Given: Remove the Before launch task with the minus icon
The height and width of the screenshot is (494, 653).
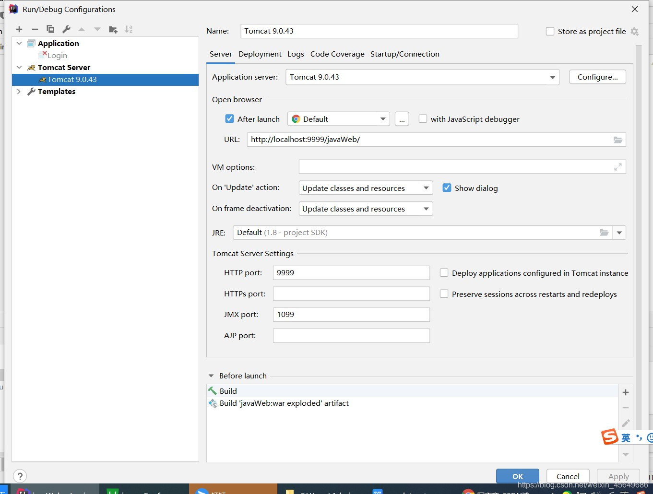Looking at the screenshot, I should tap(626, 408).
